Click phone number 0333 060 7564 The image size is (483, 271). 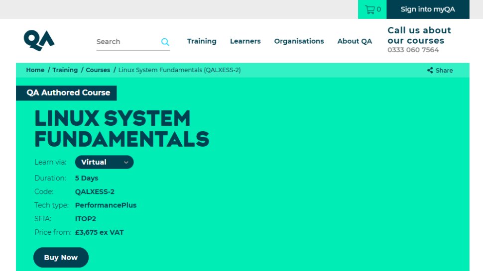[413, 50]
